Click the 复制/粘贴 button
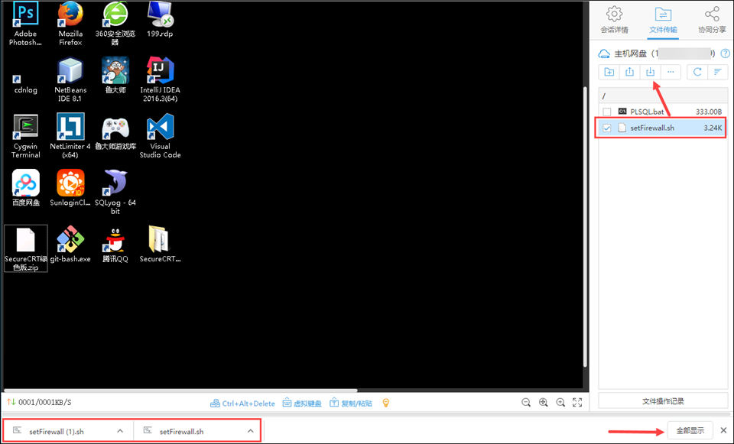 [x=351, y=403]
